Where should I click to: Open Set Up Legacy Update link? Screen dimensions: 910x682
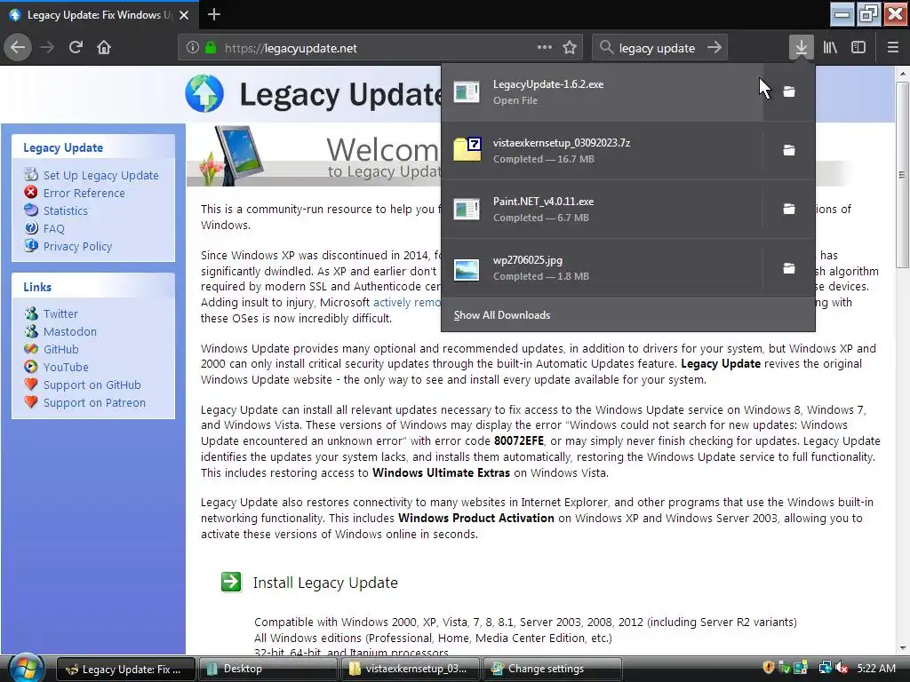tap(100, 175)
